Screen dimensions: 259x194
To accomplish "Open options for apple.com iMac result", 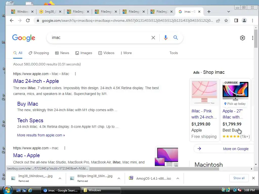I will [75, 74].
